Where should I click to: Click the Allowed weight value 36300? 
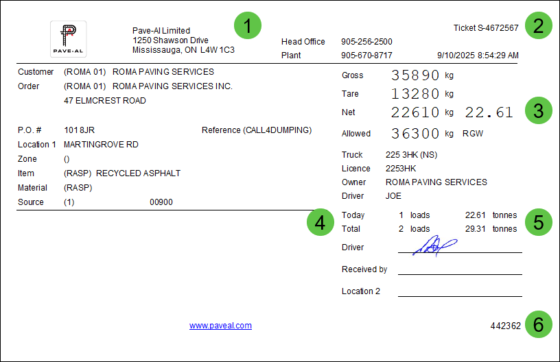(415, 134)
